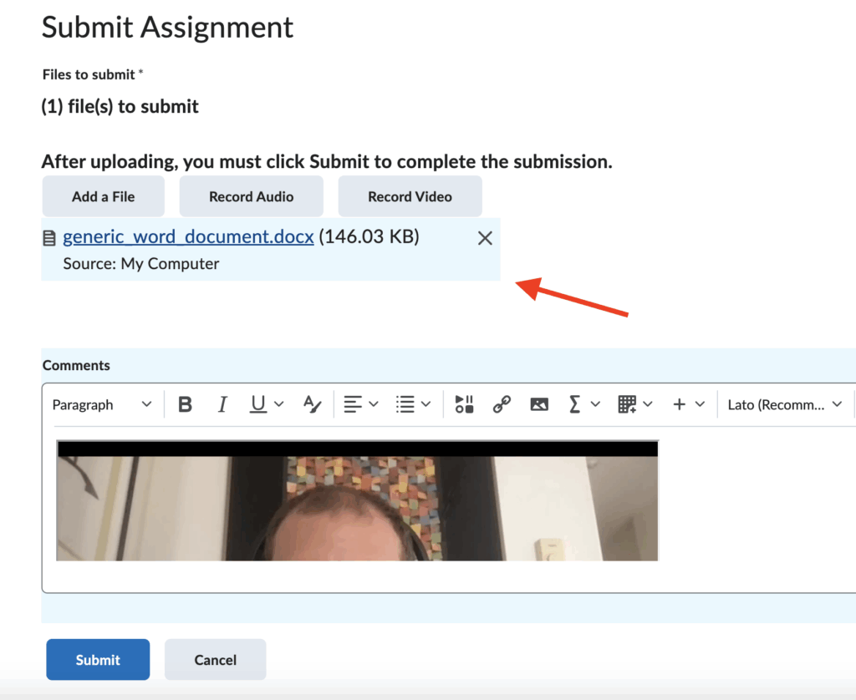Image resolution: width=856 pixels, height=700 pixels.
Task: Apply underline to comment text
Action: (258, 405)
